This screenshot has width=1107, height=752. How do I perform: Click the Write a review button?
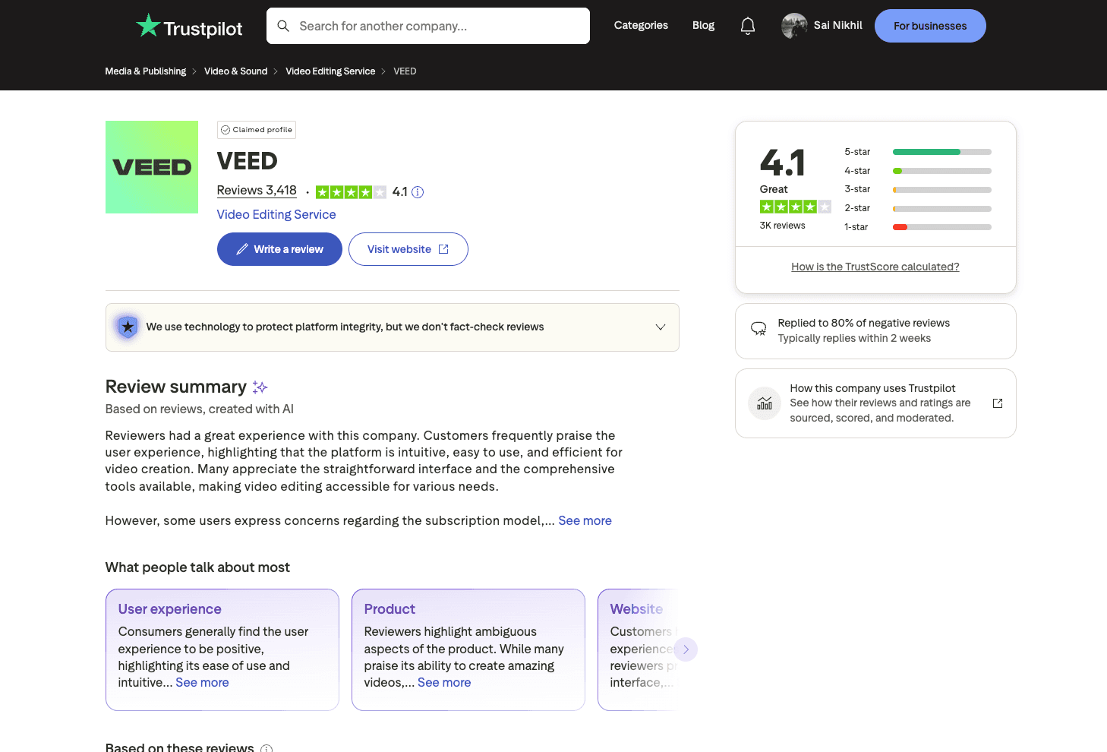279,249
